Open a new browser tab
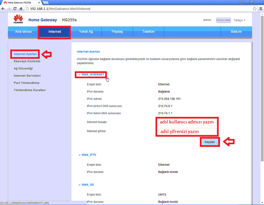264x205 pixels. tap(45, 3)
